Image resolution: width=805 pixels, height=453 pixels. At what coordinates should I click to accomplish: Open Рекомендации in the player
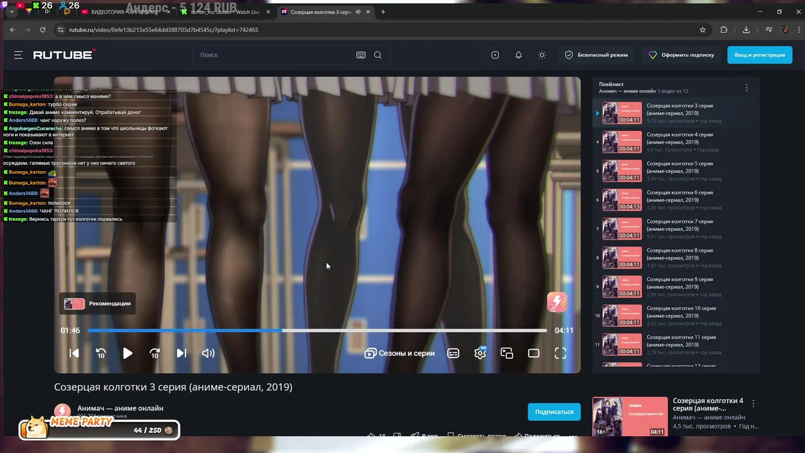(97, 303)
